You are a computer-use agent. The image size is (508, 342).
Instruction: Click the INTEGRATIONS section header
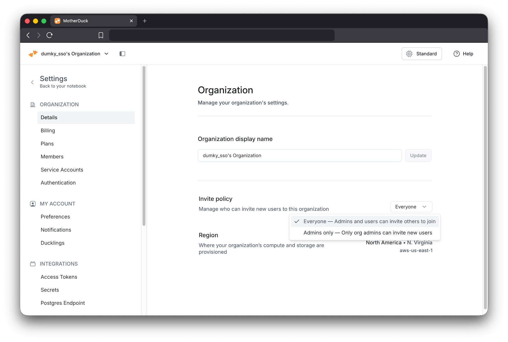(x=59, y=264)
